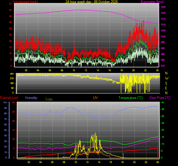Viewport: 178px width, 166px height.
Task: Click the 1020 barometer axis value
Action: click(163, 13)
